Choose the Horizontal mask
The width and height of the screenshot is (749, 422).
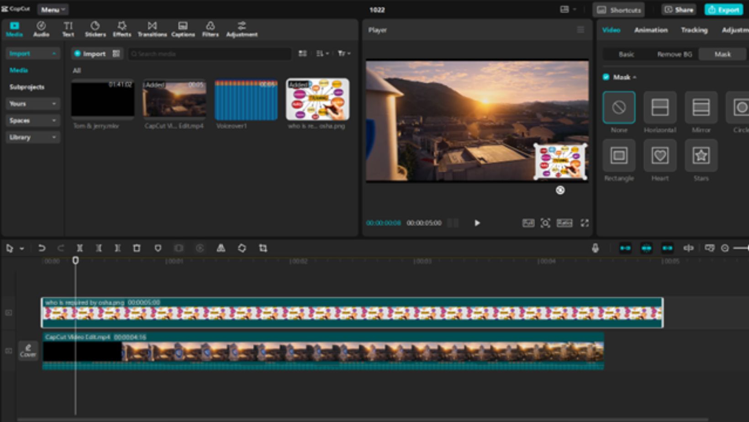pos(660,107)
